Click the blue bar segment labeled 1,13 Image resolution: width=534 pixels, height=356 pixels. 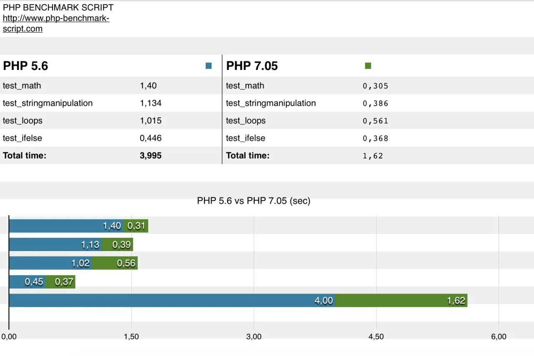[55, 244]
